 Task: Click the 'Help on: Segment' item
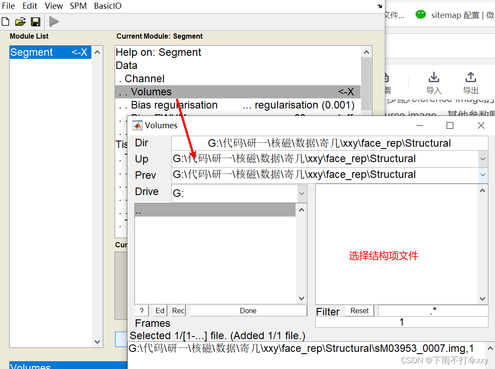point(238,52)
